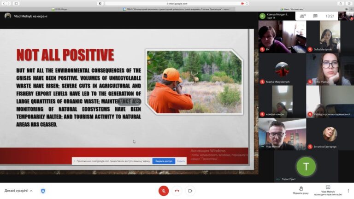The width and height of the screenshot is (354, 199).
Task: Switch to the first browser tab
Action: 59,9
